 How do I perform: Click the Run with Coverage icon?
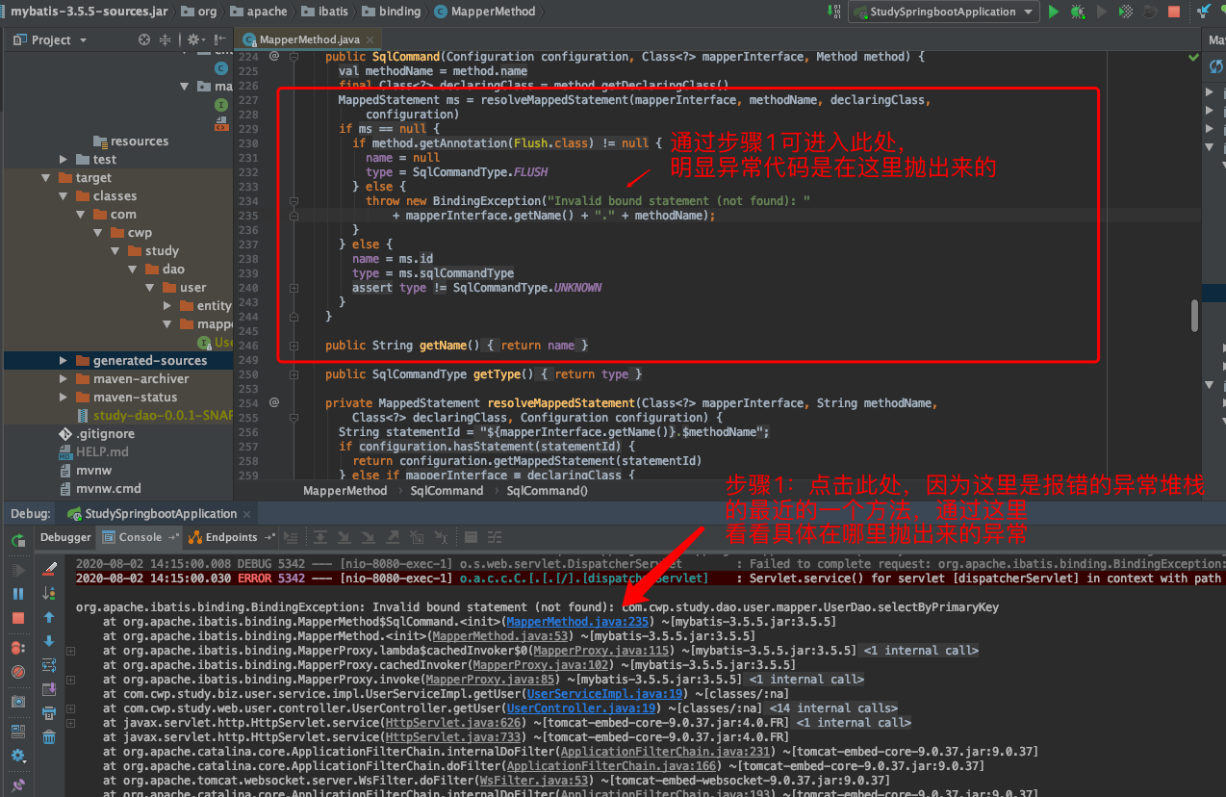click(1126, 12)
